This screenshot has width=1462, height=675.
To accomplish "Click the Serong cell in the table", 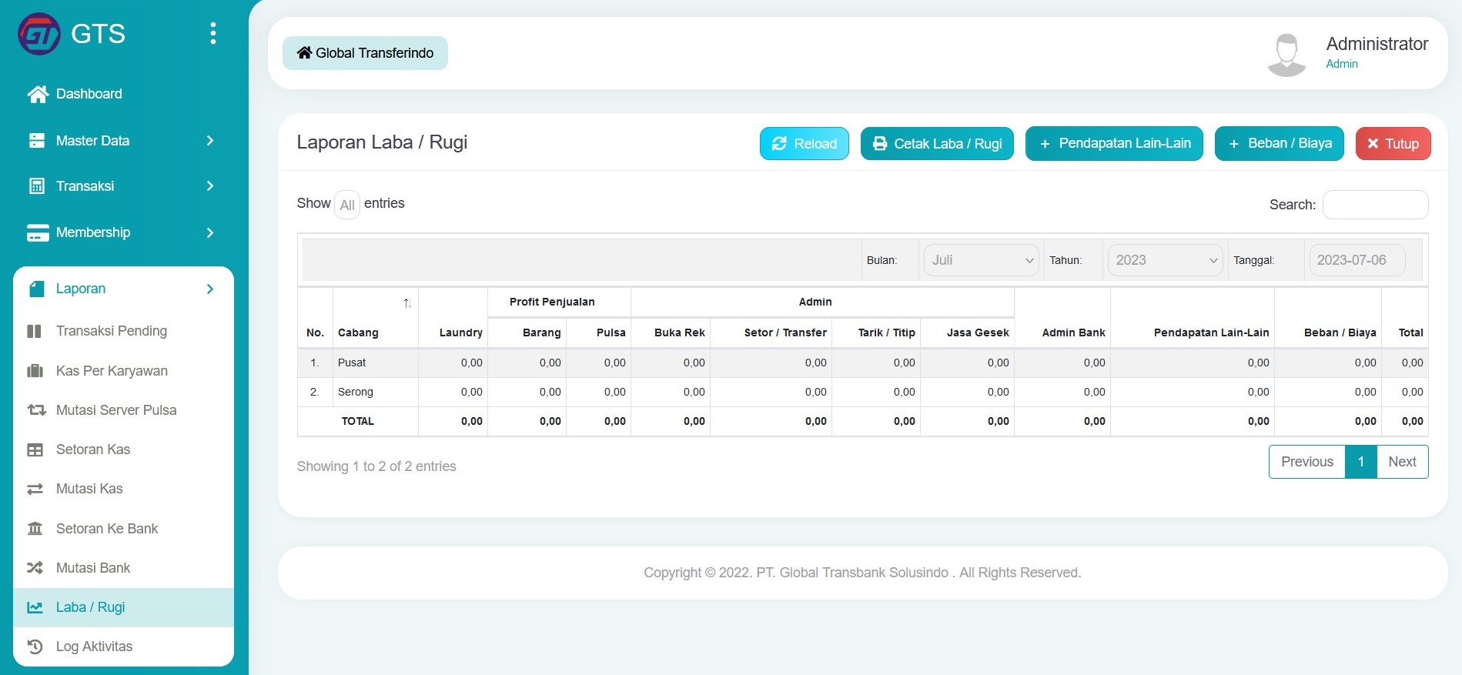I will (x=376, y=393).
